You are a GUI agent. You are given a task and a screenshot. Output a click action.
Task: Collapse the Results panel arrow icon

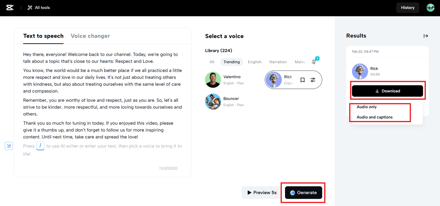426,36
